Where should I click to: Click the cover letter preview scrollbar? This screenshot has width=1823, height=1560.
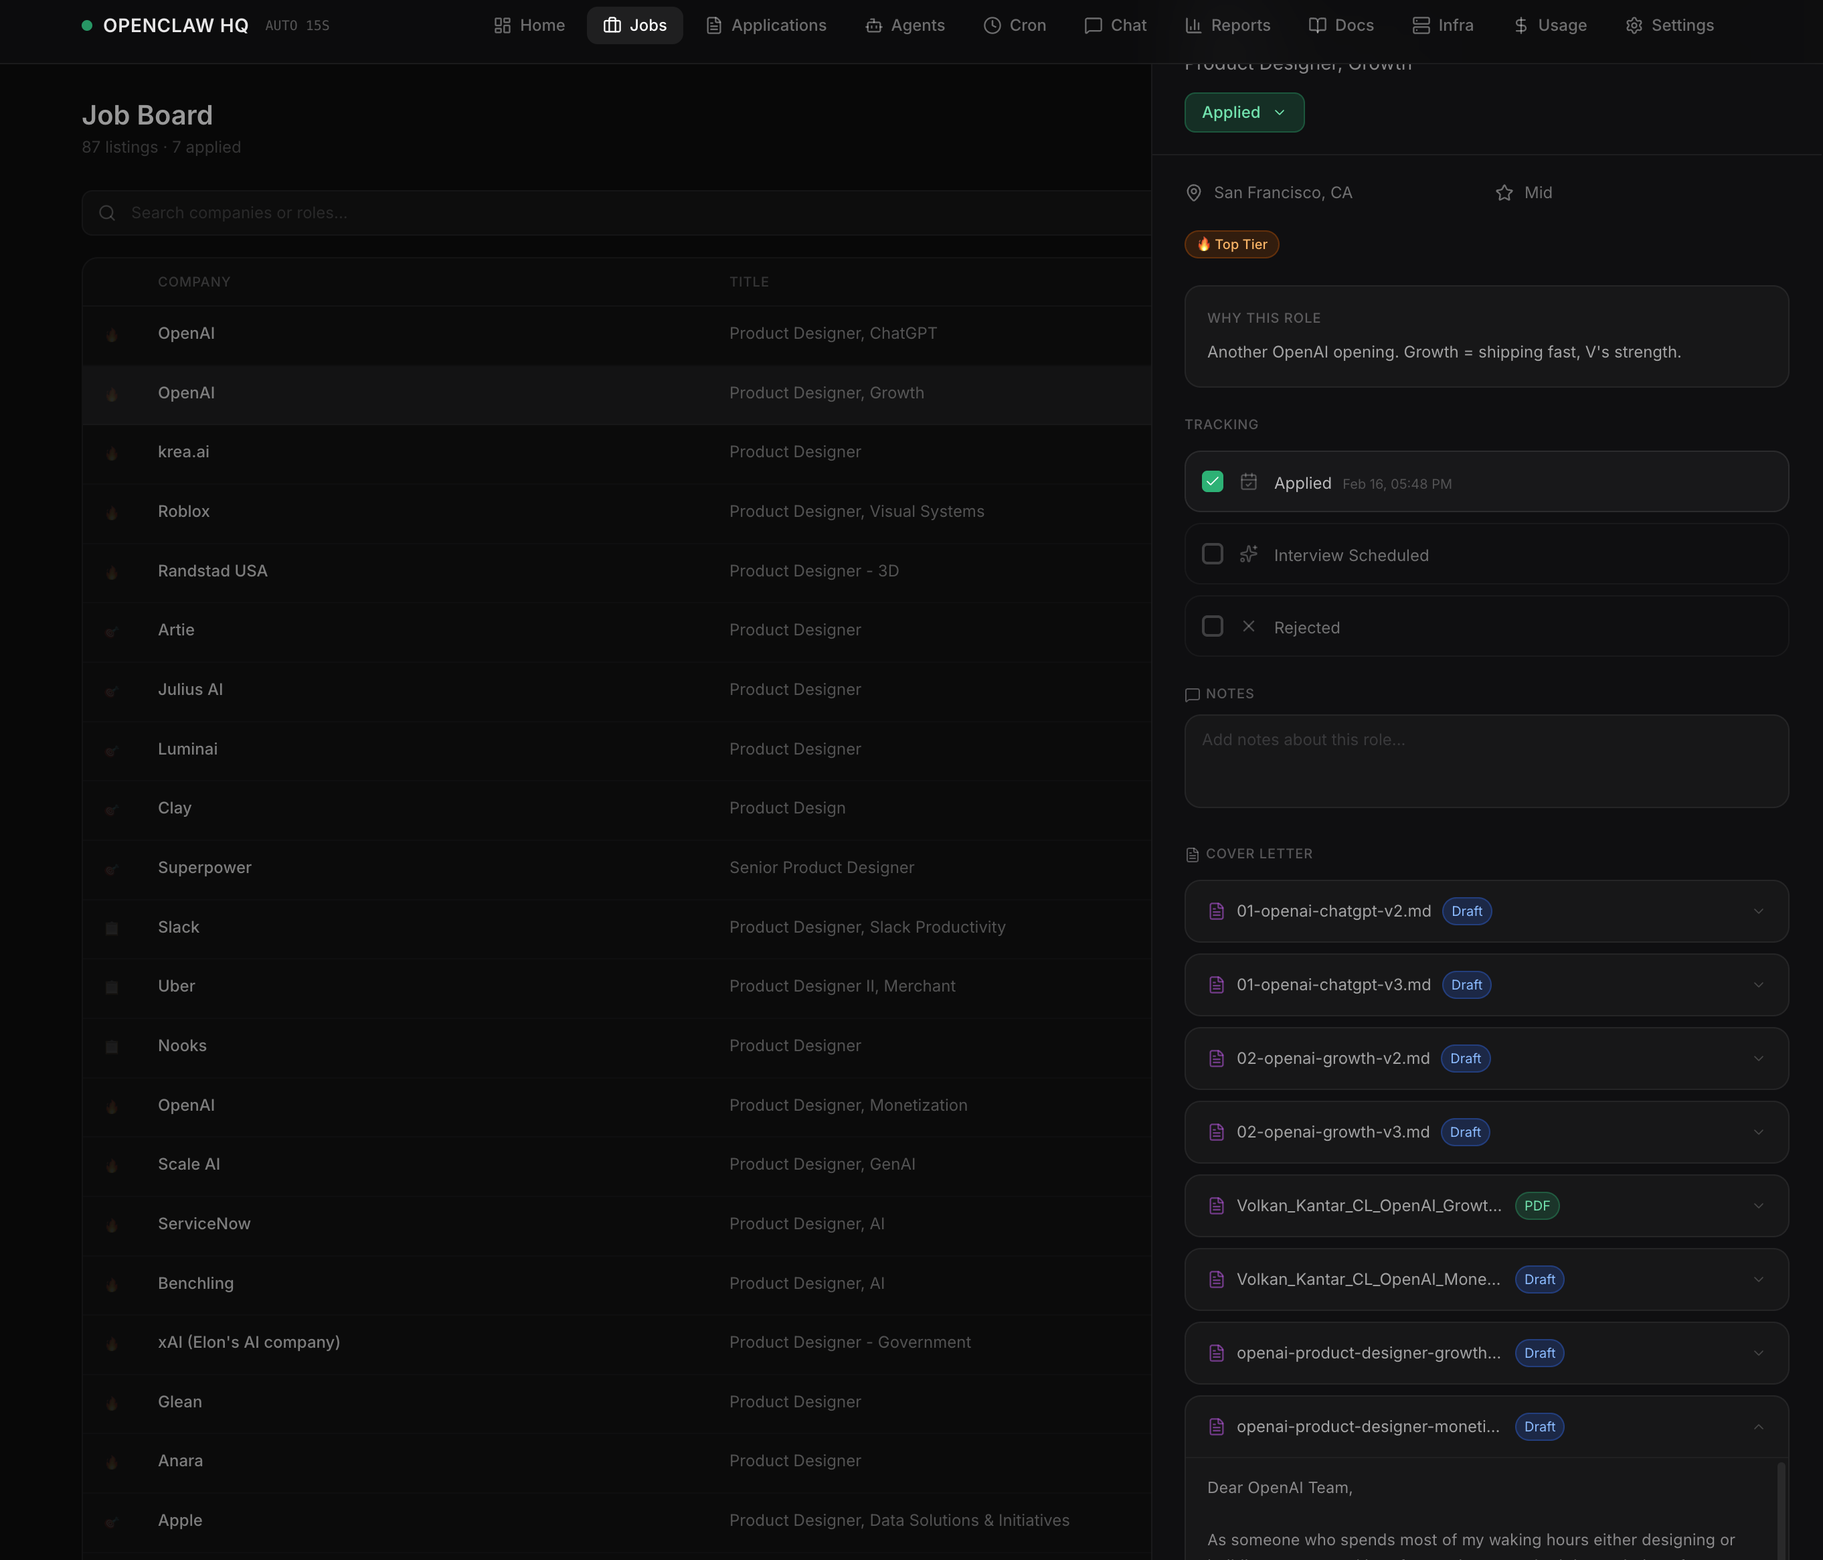[1781, 1510]
